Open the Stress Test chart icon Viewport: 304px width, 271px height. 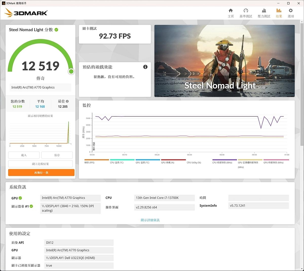(x=264, y=11)
